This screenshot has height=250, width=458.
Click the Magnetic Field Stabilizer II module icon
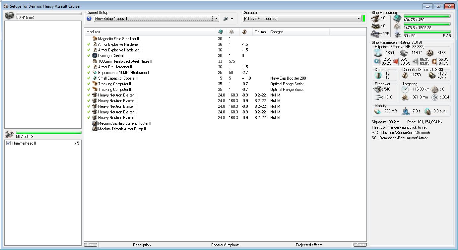click(x=95, y=39)
